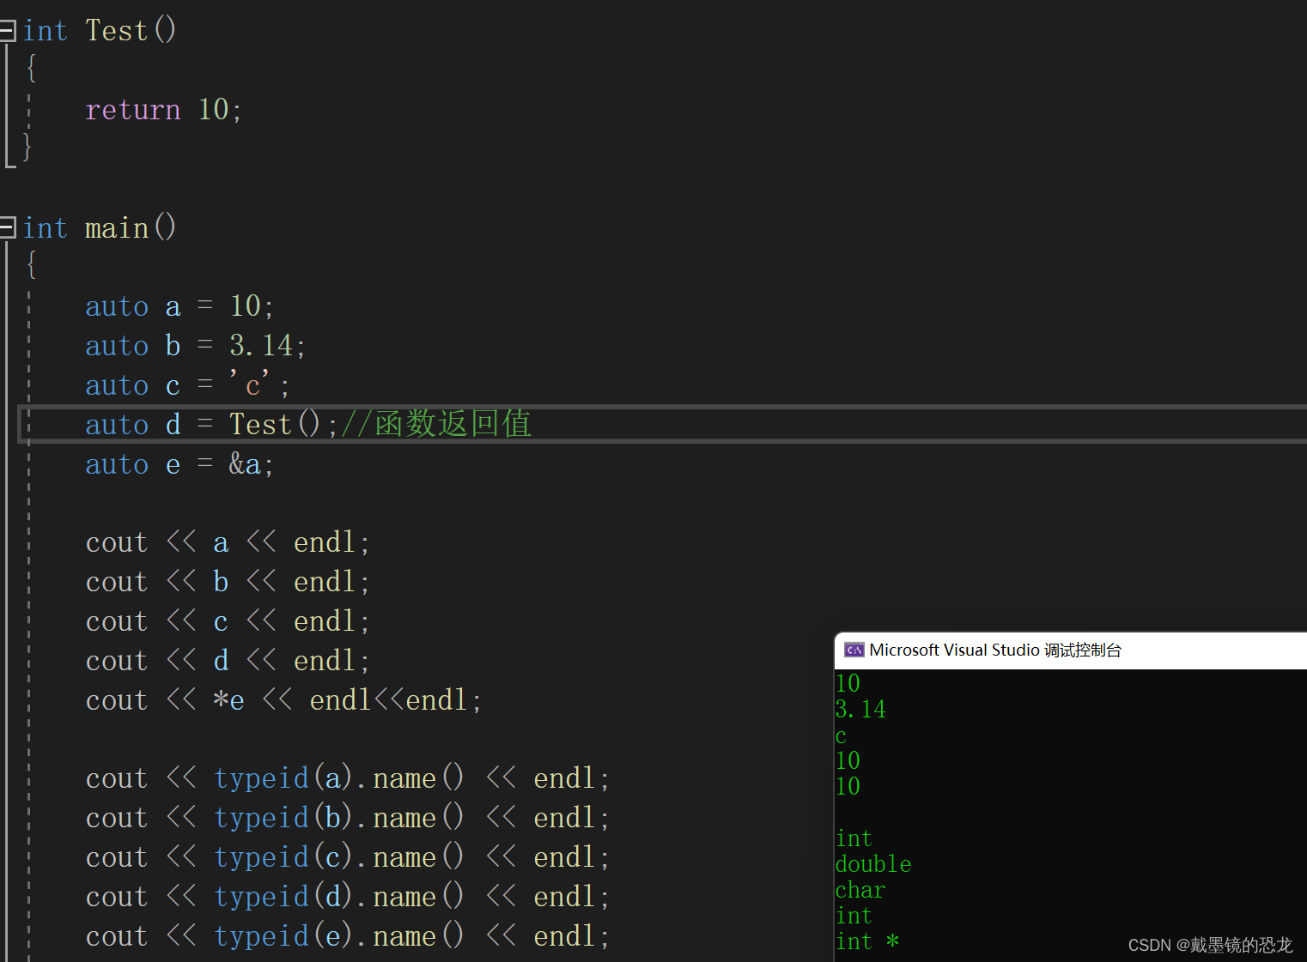Click the line 'auto e = &a;'
Image resolution: width=1307 pixels, height=962 pixels.
click(x=179, y=464)
